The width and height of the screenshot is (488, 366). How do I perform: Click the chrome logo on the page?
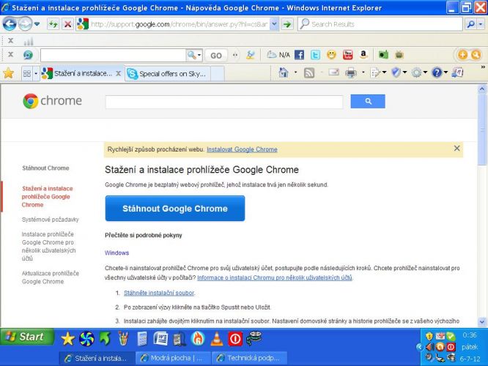(x=52, y=101)
